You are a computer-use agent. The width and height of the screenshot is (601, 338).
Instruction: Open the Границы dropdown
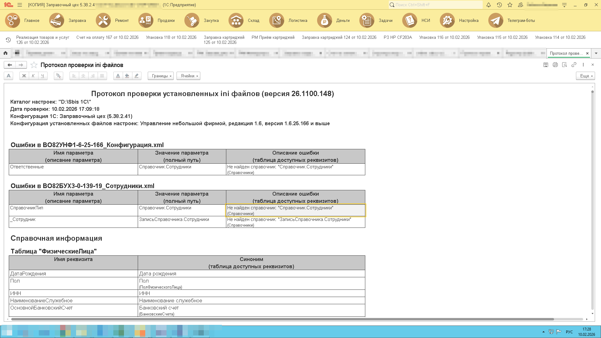(161, 76)
